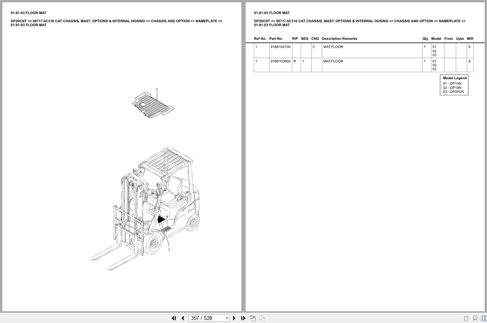Click the SEQ column header
This screenshot has height=323, width=487.
(305, 39)
